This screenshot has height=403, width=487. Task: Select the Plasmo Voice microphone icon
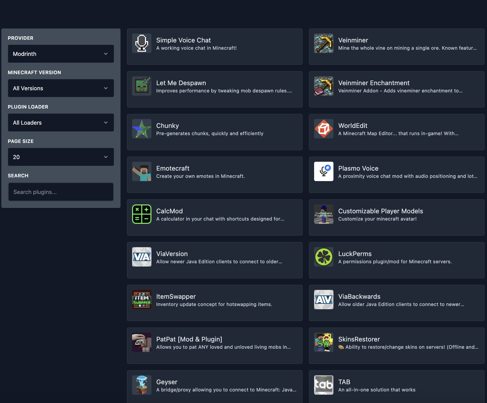[x=324, y=171]
